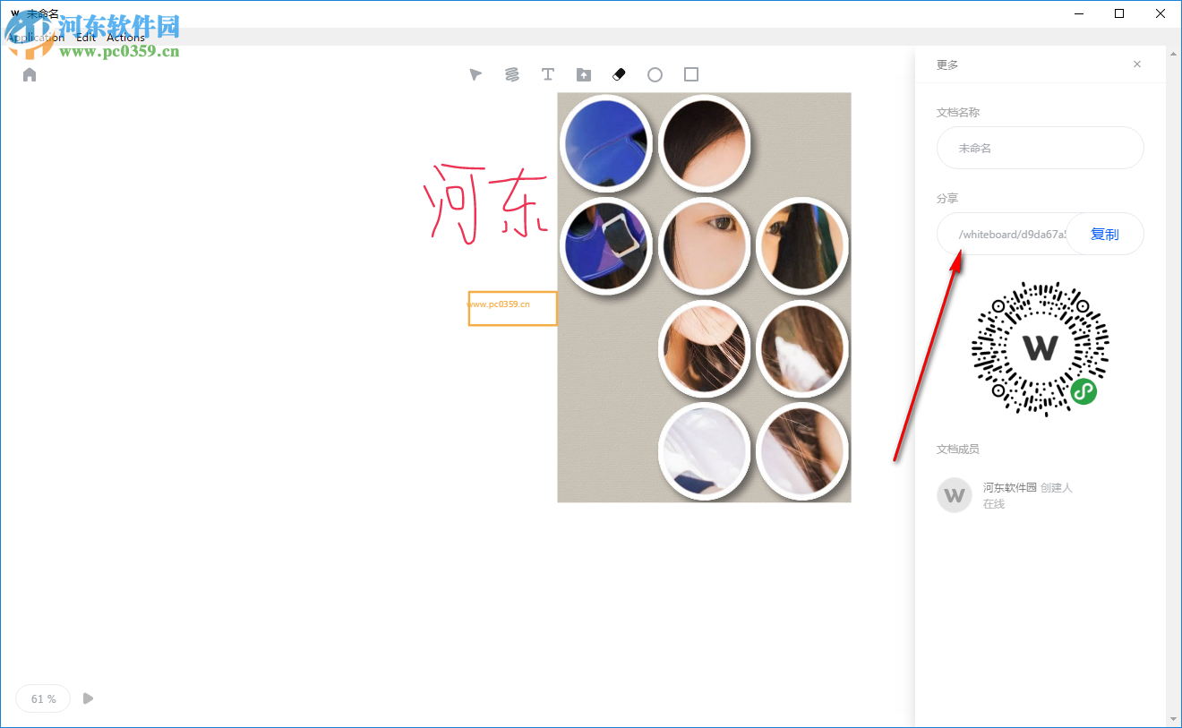Go to the home screen icon
The height and width of the screenshot is (728, 1182).
[30, 74]
